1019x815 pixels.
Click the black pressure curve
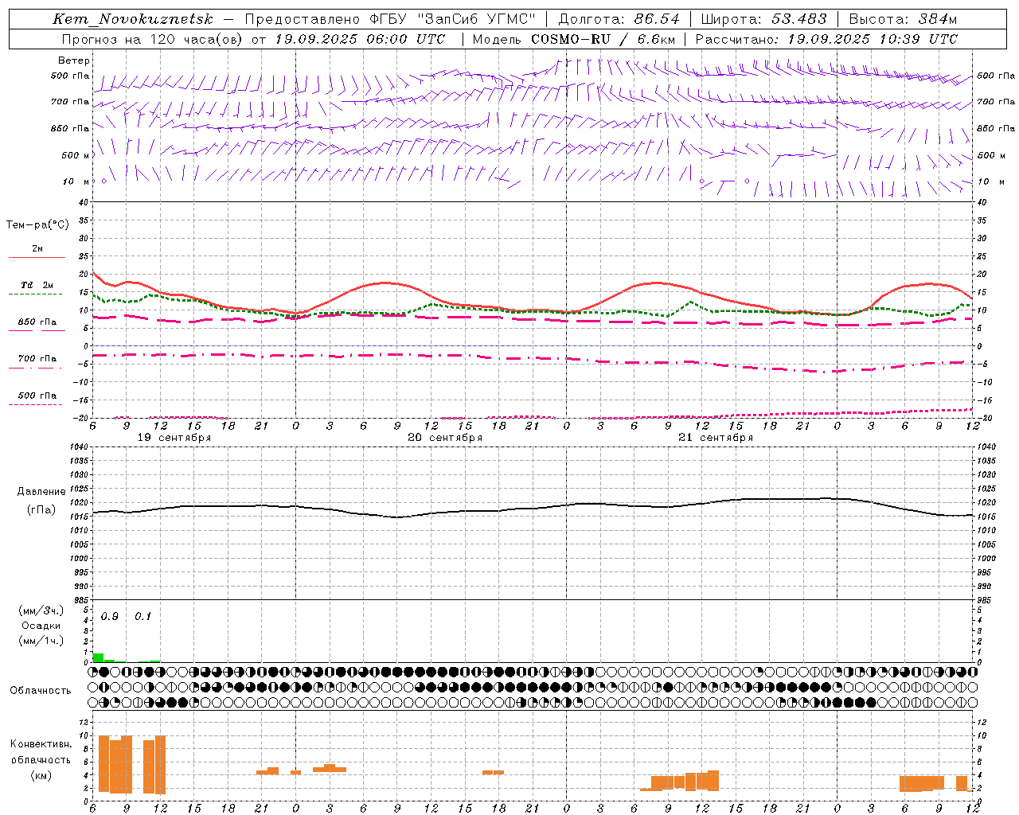click(533, 508)
